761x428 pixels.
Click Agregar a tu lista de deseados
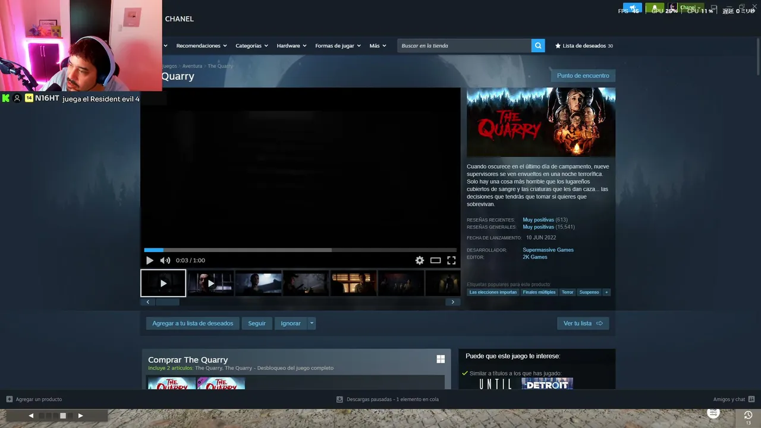click(193, 323)
